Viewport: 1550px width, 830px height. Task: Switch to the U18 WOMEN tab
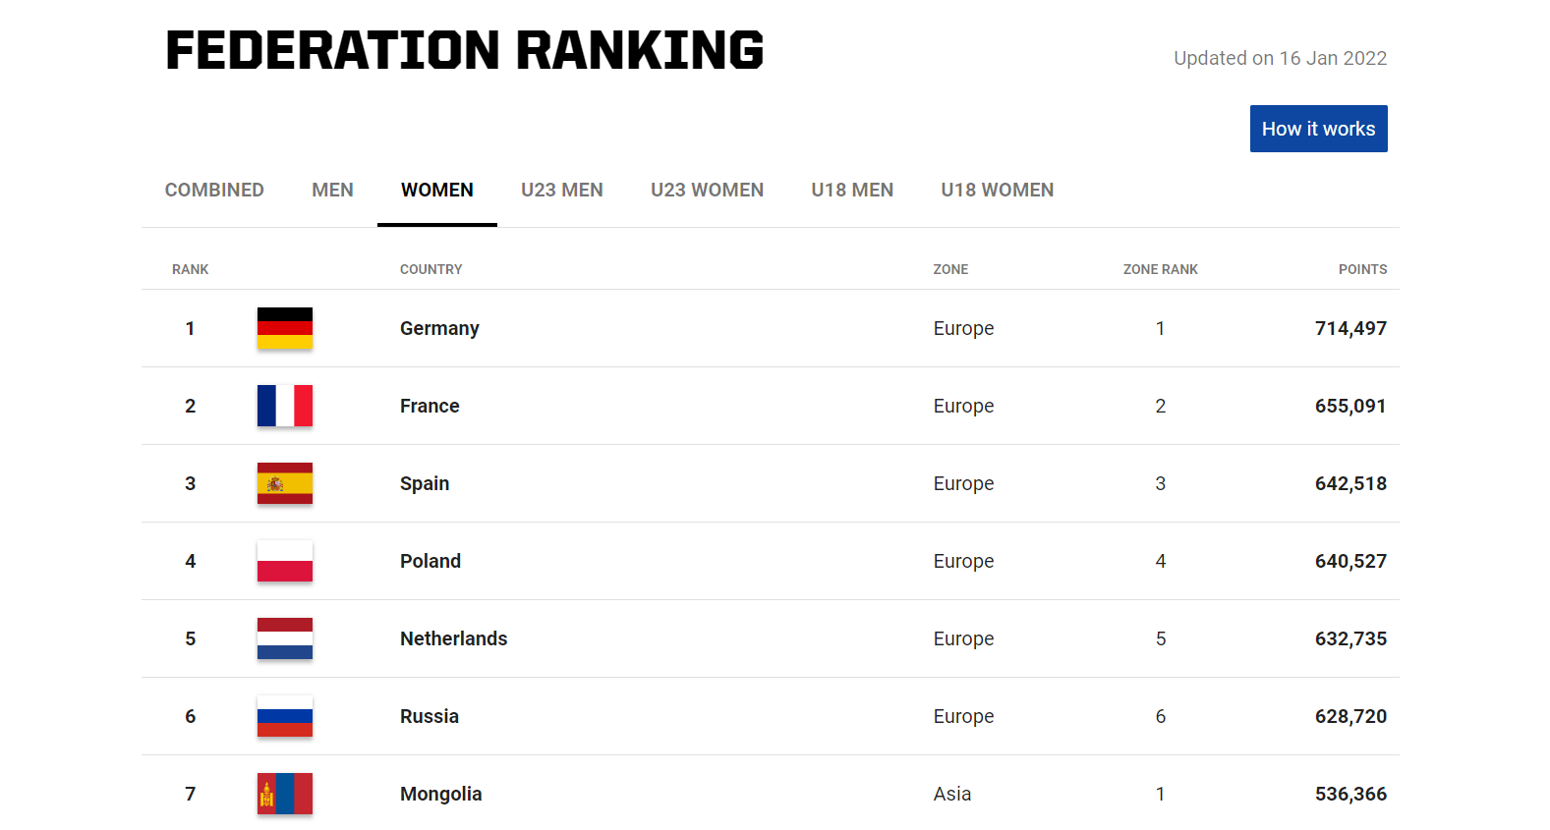click(997, 190)
